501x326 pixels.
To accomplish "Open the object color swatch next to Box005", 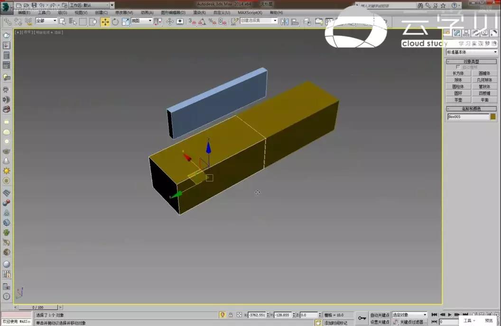I will tap(493, 117).
